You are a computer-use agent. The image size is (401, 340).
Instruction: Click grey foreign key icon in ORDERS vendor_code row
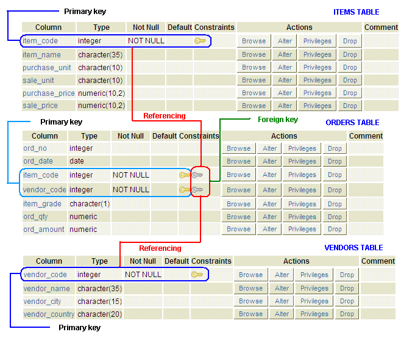[197, 190]
